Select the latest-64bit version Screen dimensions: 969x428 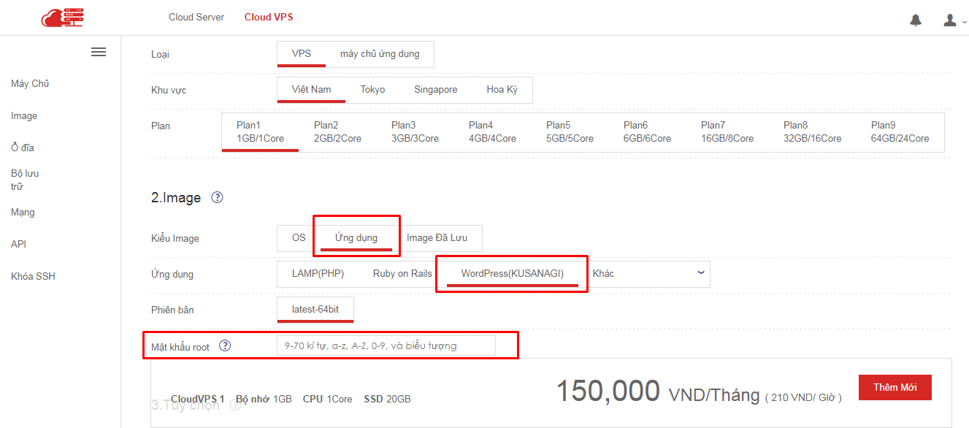point(315,309)
